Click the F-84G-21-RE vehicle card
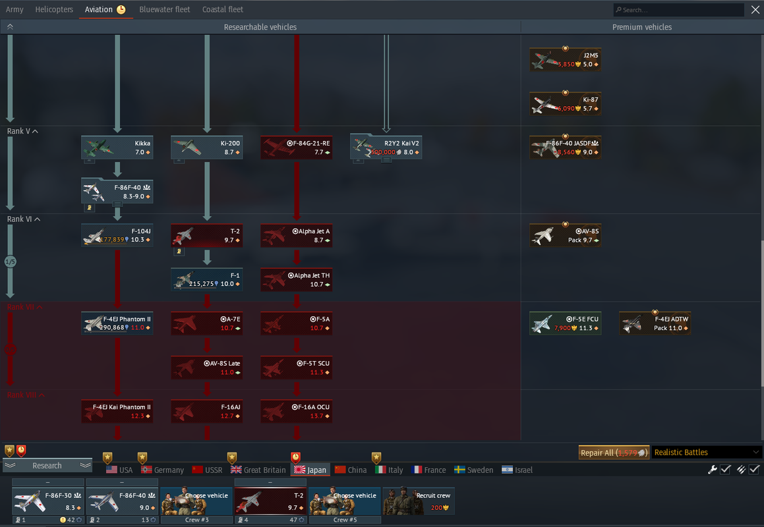Screen dimensions: 764x527 coord(296,147)
